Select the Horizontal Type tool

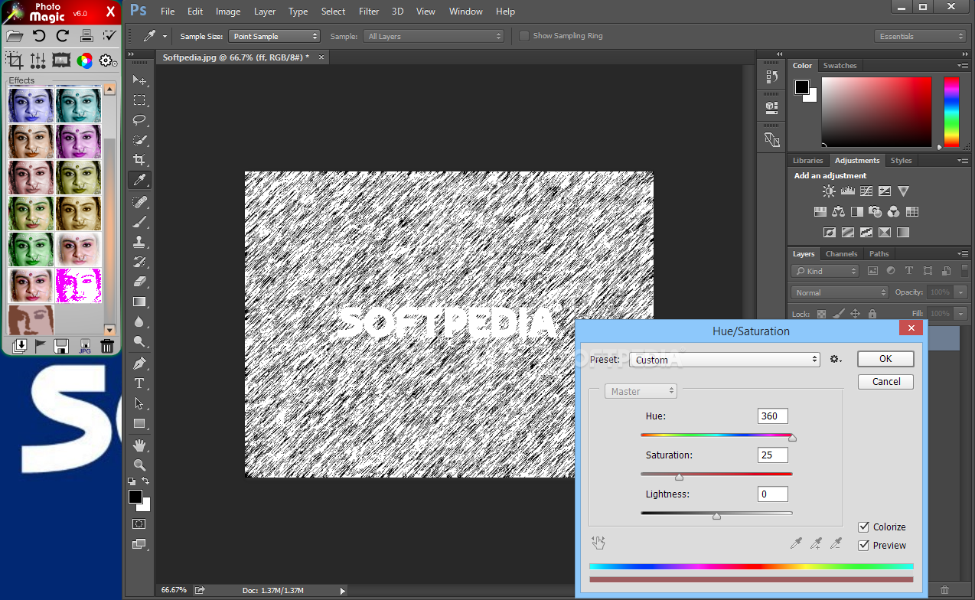(x=139, y=383)
